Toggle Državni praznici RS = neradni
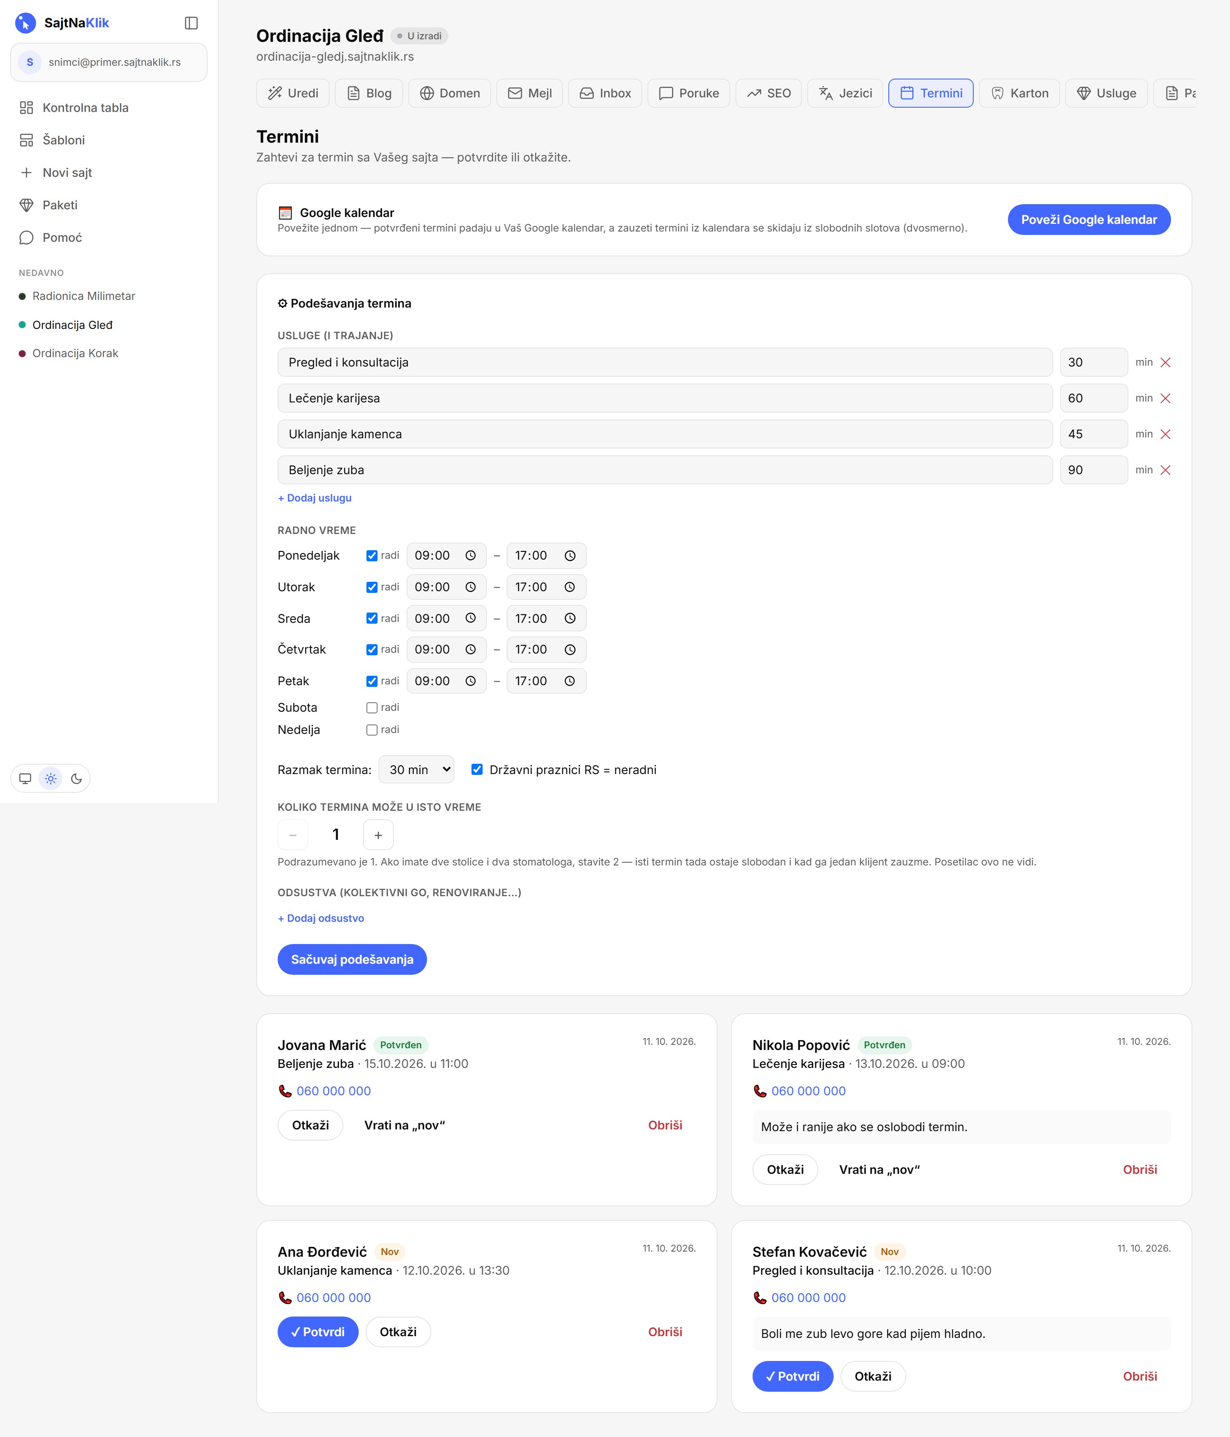1230x1437 pixels. (477, 769)
